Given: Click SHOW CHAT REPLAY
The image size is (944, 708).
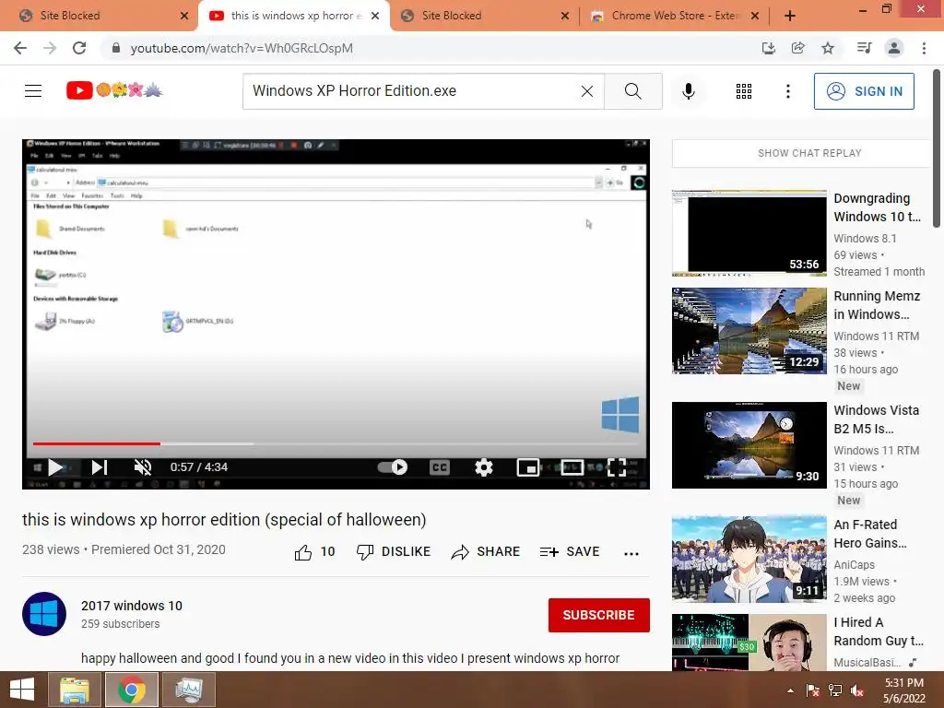Looking at the screenshot, I should pos(809,153).
